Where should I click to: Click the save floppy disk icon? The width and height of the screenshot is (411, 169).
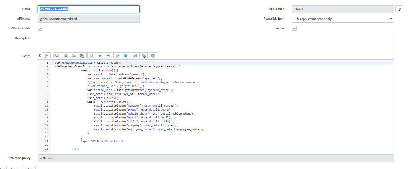click(x=135, y=55)
